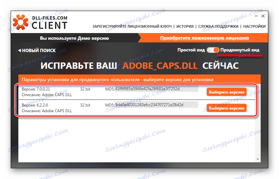Click Вы используете Демо версию banner text

click(74, 38)
